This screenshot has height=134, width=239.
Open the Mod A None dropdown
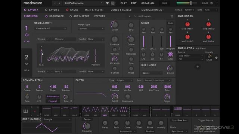pyautogui.click(x=96, y=39)
